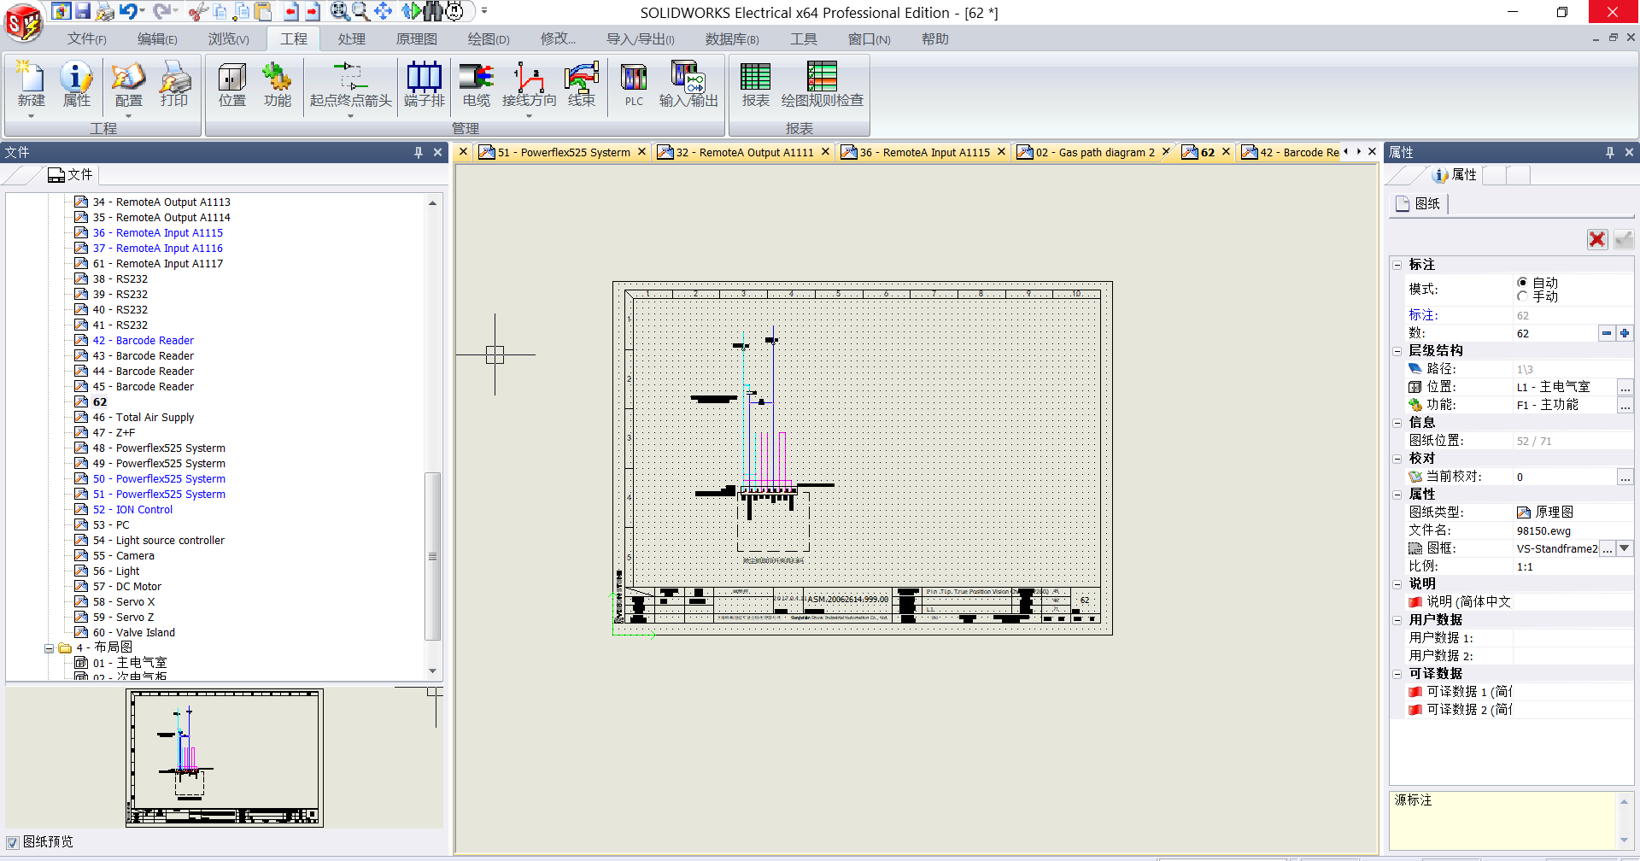This screenshot has width=1640, height=861.
Task: Increase mark number with plus button
Action: tap(1625, 333)
